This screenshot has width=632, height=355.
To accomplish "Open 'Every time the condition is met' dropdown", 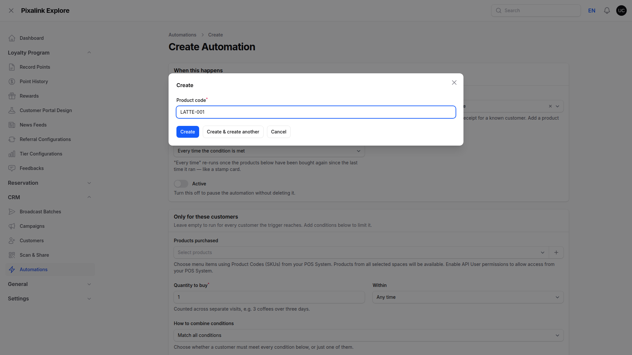I will tap(269, 151).
